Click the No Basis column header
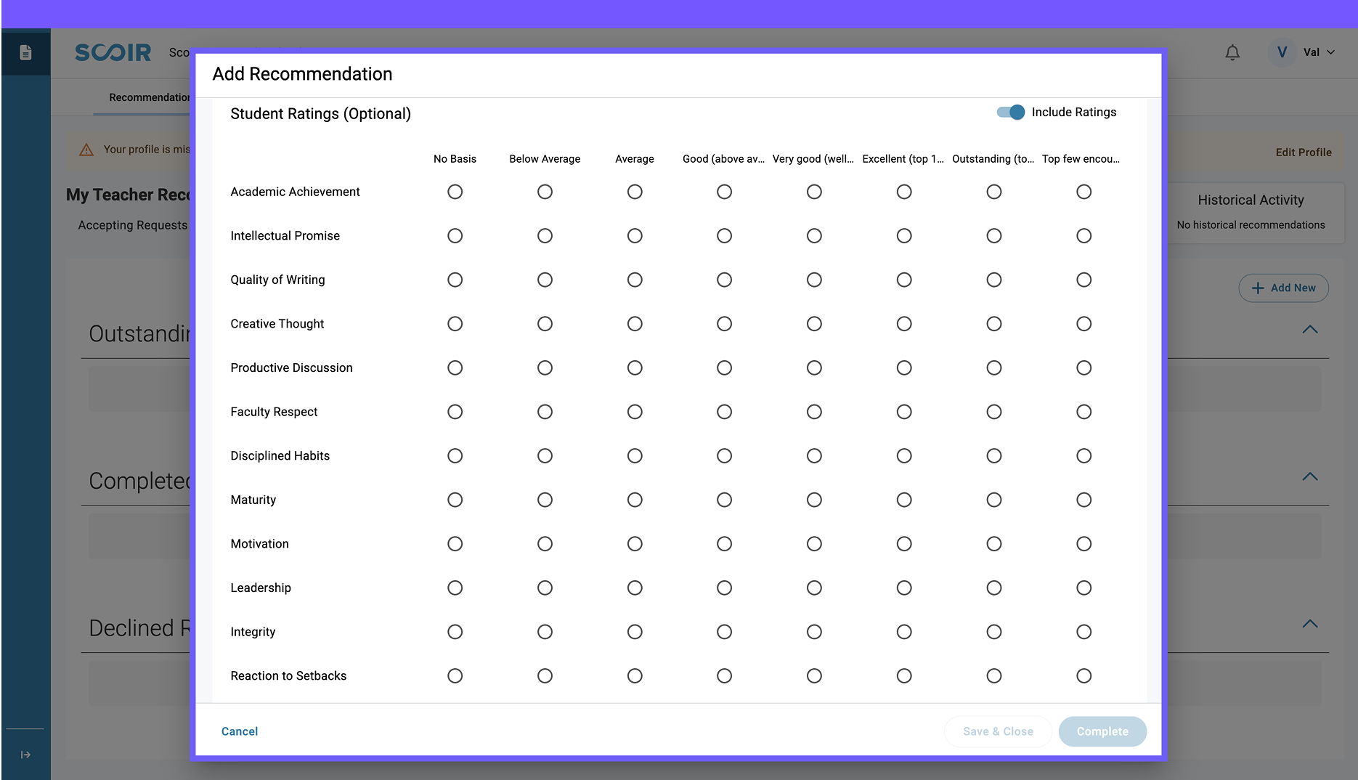This screenshot has width=1358, height=780. click(x=455, y=159)
